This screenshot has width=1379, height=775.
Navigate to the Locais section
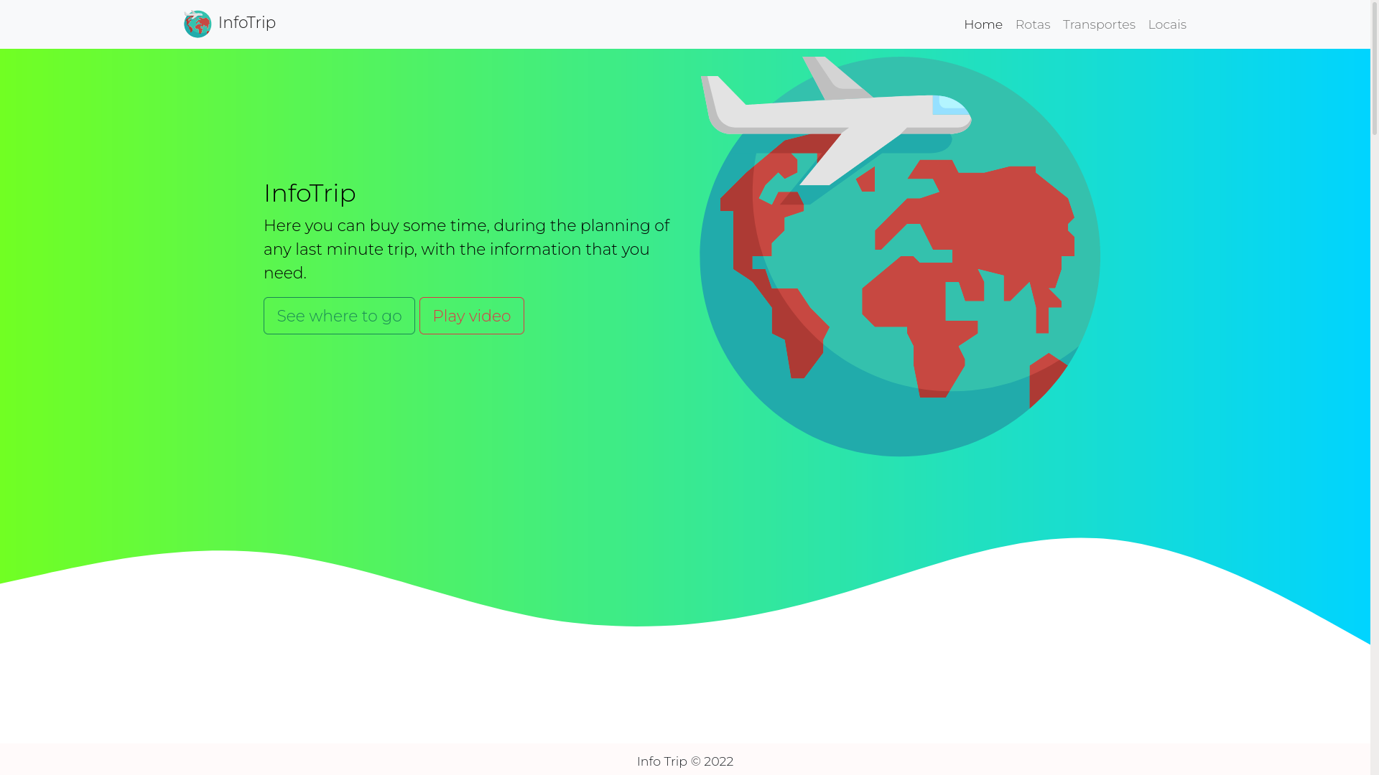(1166, 24)
